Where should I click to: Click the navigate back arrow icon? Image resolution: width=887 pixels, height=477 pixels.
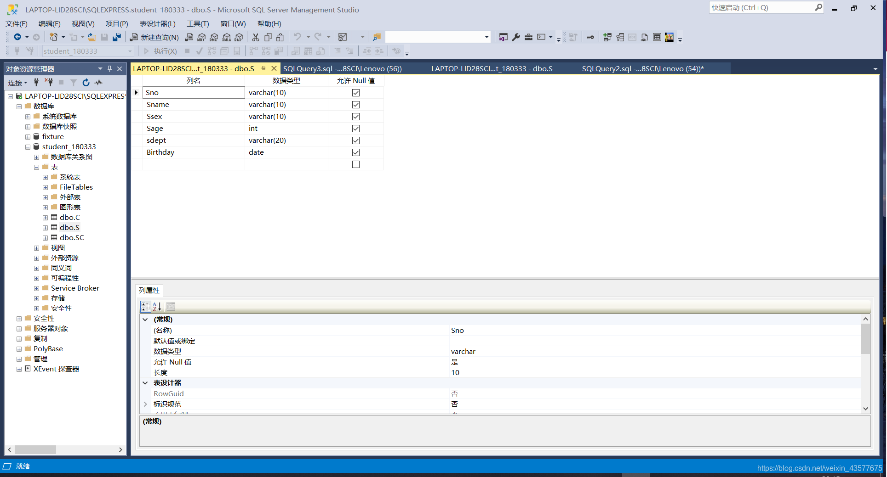pyautogui.click(x=17, y=37)
